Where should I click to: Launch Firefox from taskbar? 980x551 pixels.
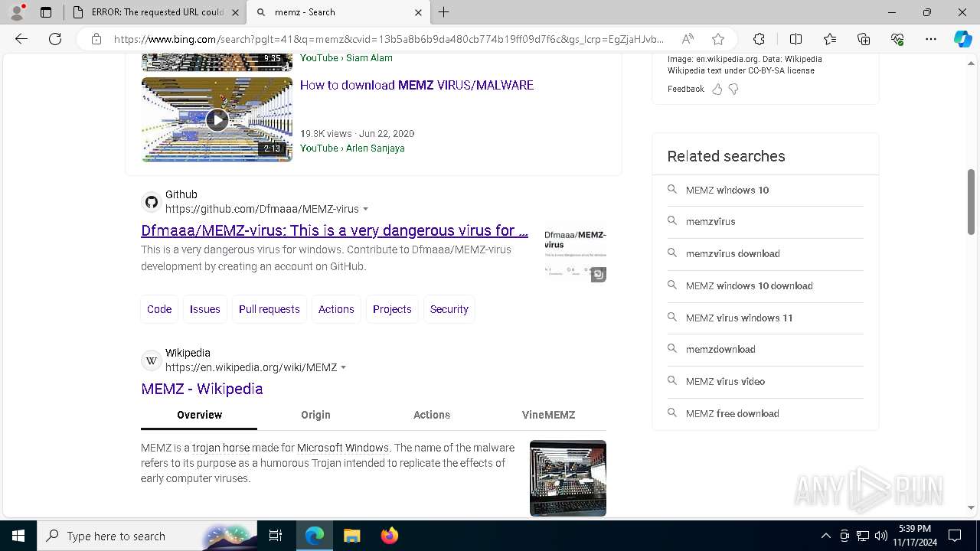tap(389, 536)
